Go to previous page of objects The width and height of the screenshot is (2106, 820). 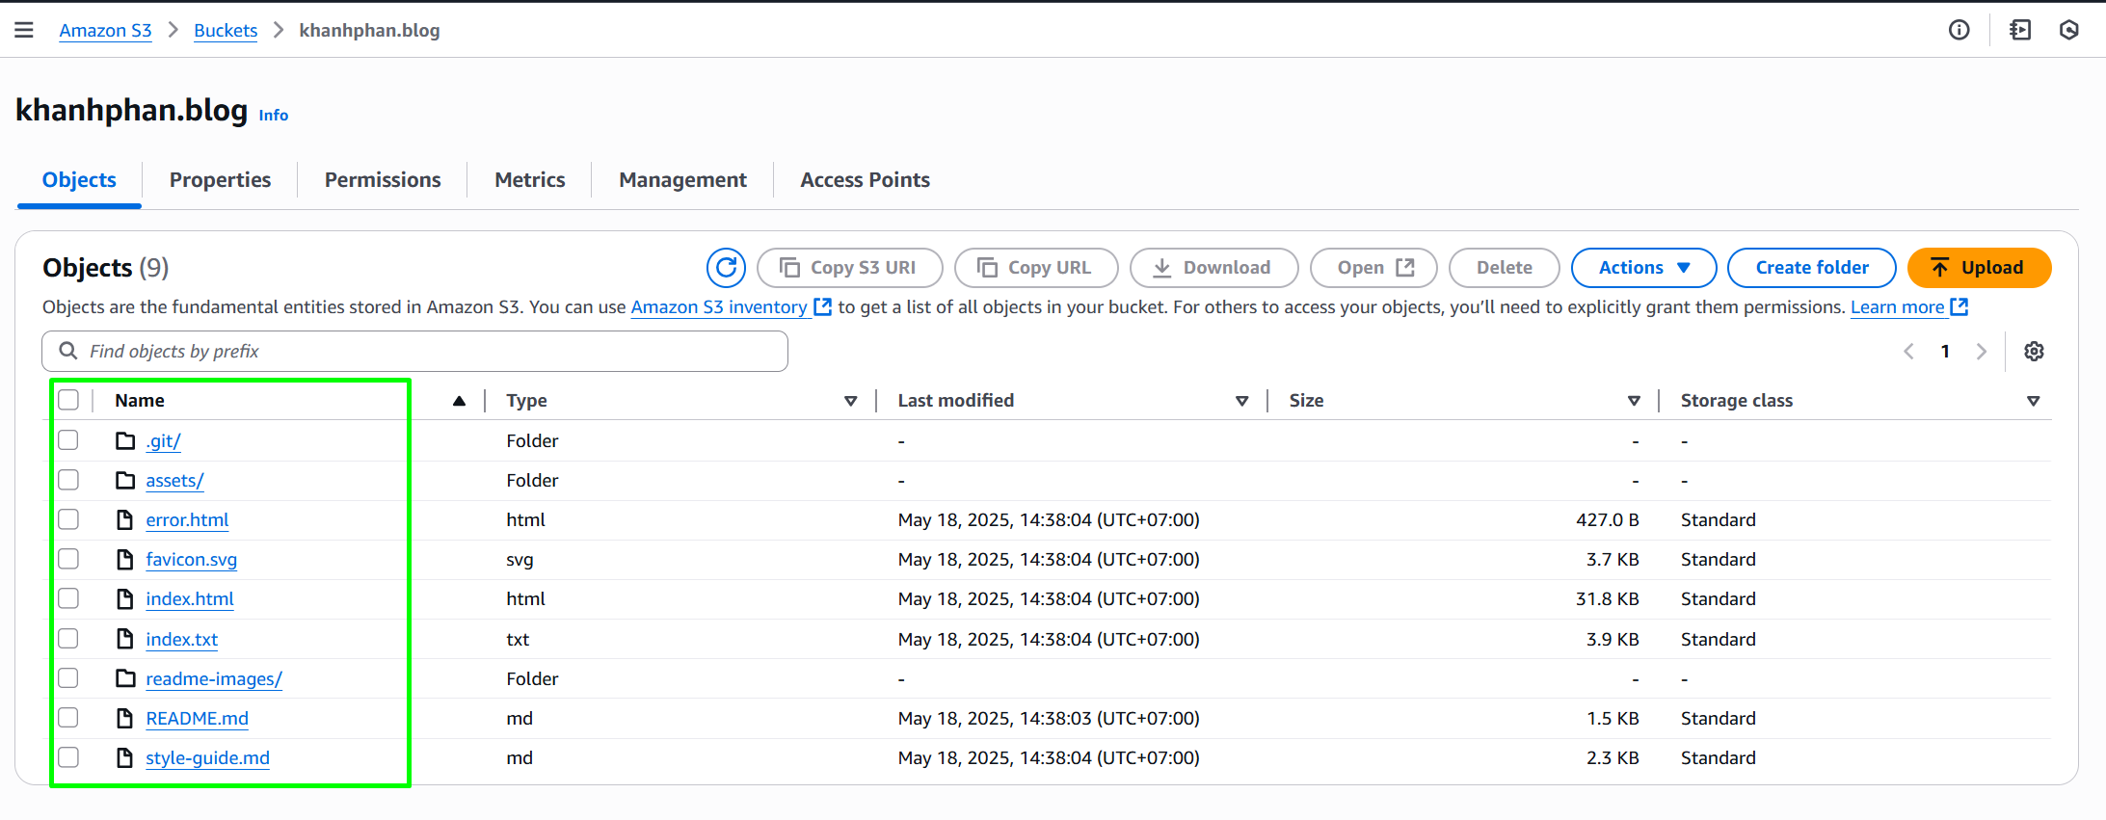coord(1908,352)
